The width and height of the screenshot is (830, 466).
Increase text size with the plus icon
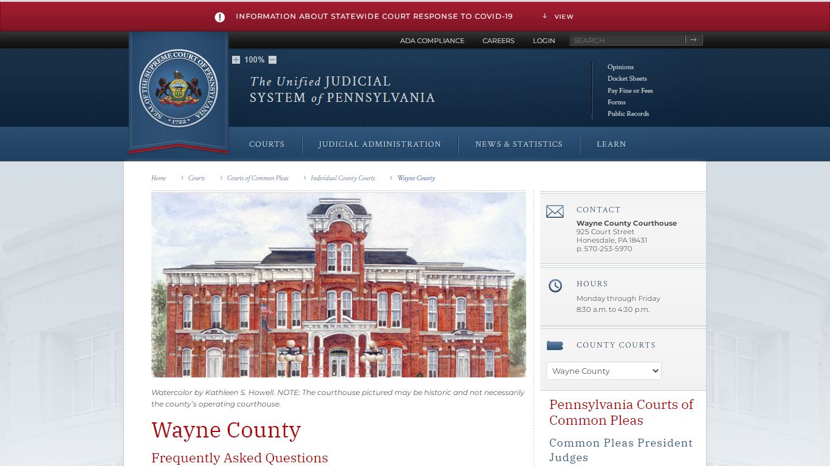(x=236, y=59)
